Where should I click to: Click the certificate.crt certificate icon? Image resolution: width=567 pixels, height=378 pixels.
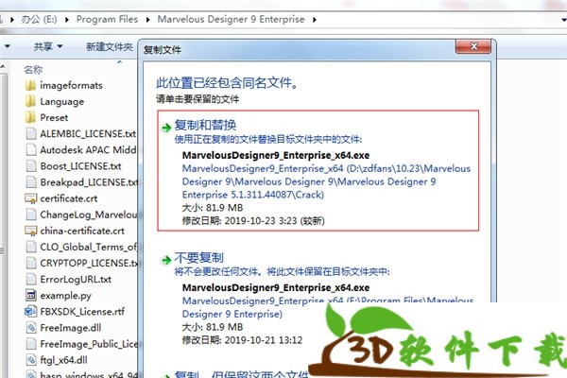[x=31, y=198]
